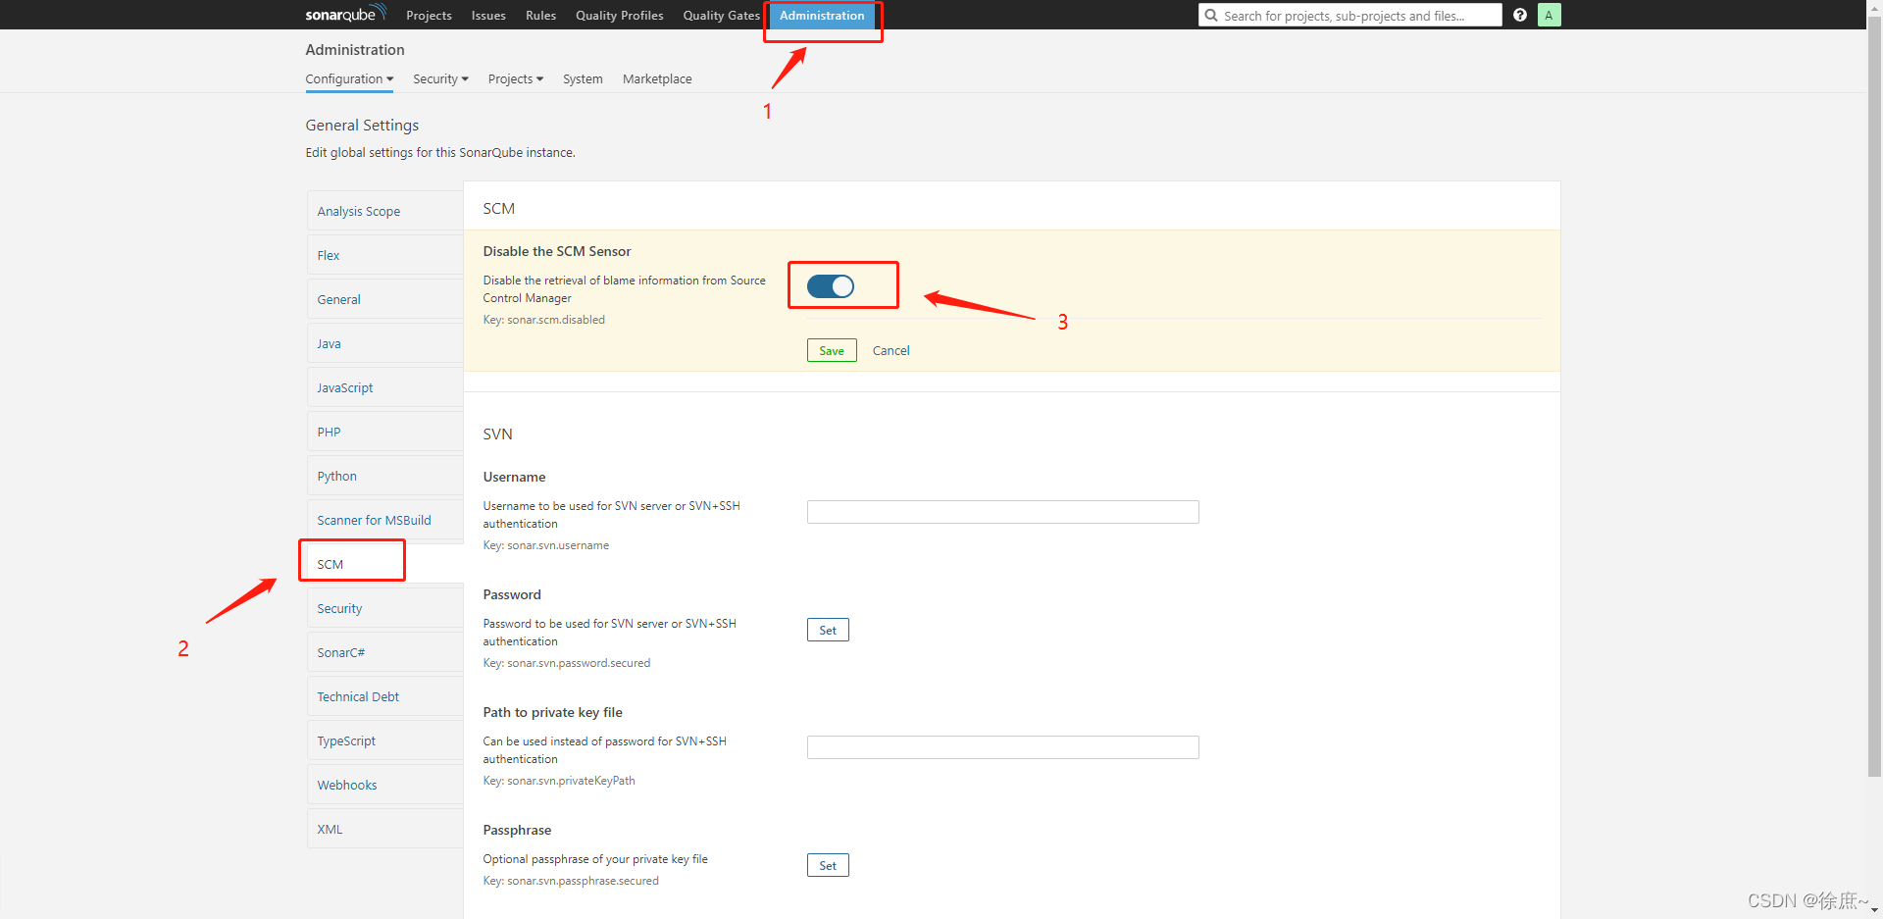
Task: Select Security settings category in sidebar
Action: click(x=384, y=608)
